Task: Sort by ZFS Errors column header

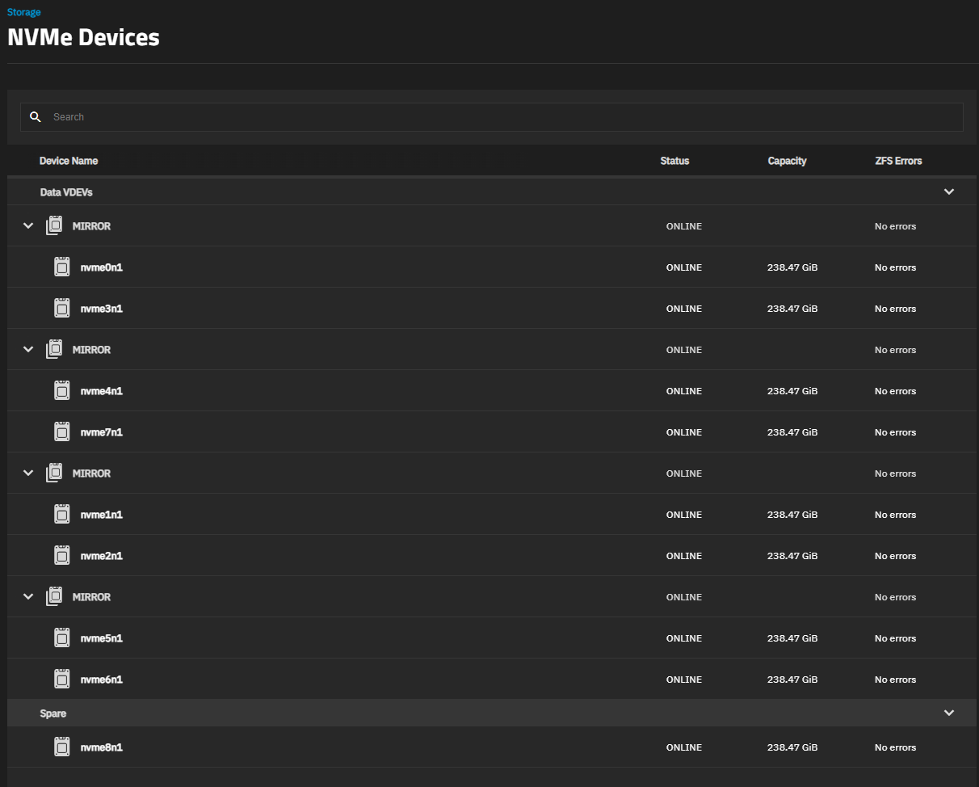Action: [x=898, y=161]
